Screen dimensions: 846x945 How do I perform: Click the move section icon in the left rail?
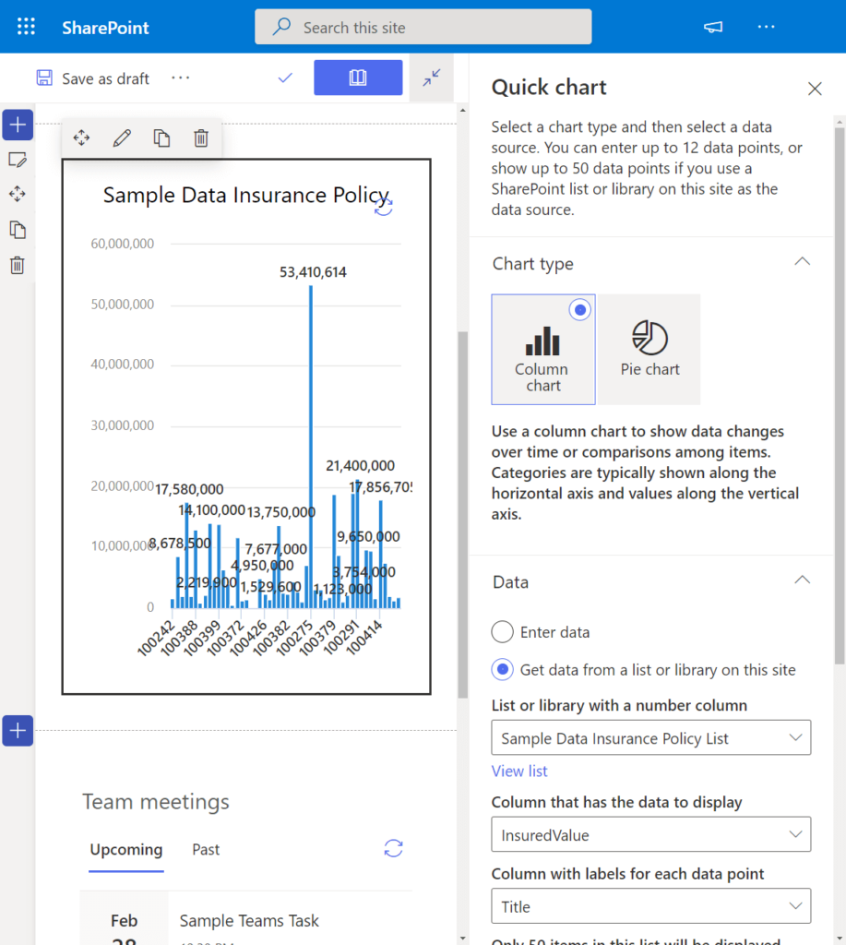point(18,194)
